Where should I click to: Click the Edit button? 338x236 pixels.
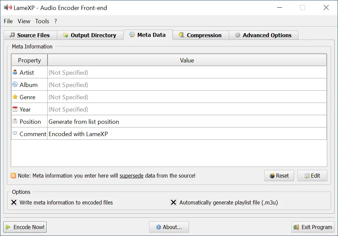[x=312, y=176]
